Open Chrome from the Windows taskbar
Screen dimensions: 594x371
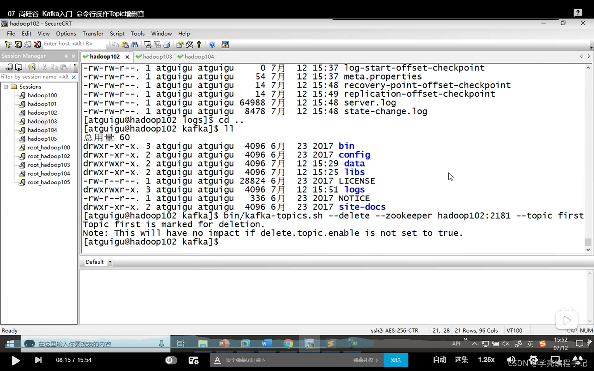[288, 343]
